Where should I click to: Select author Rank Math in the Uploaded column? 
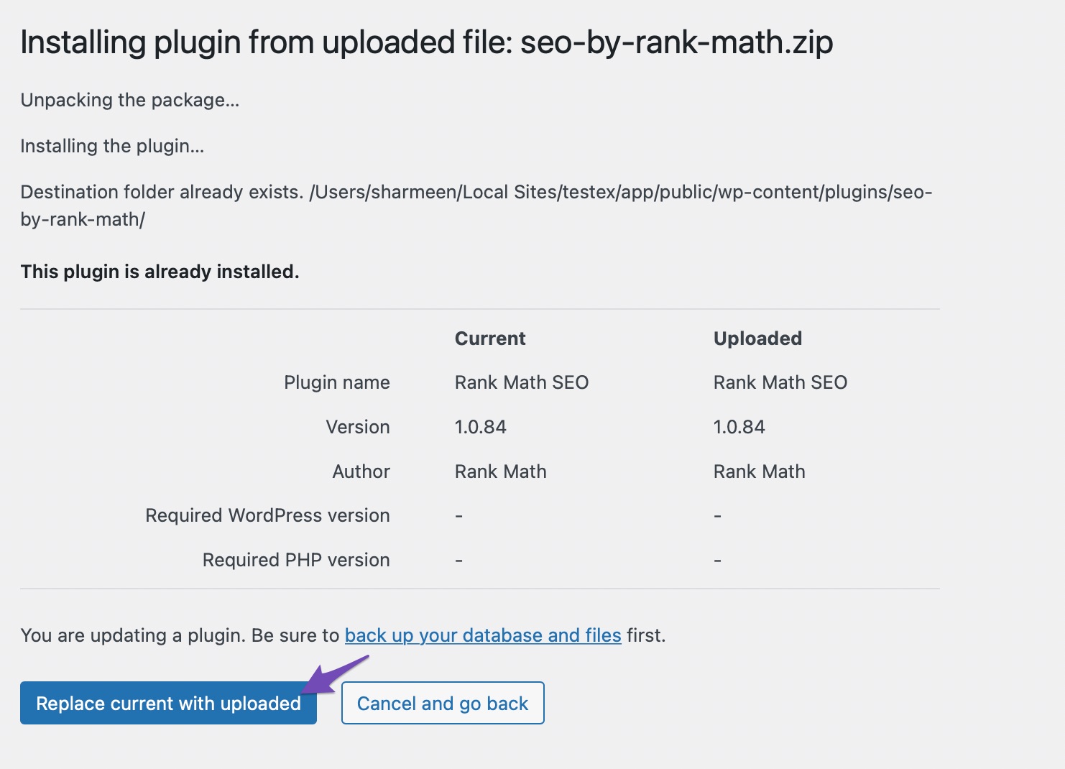click(760, 471)
